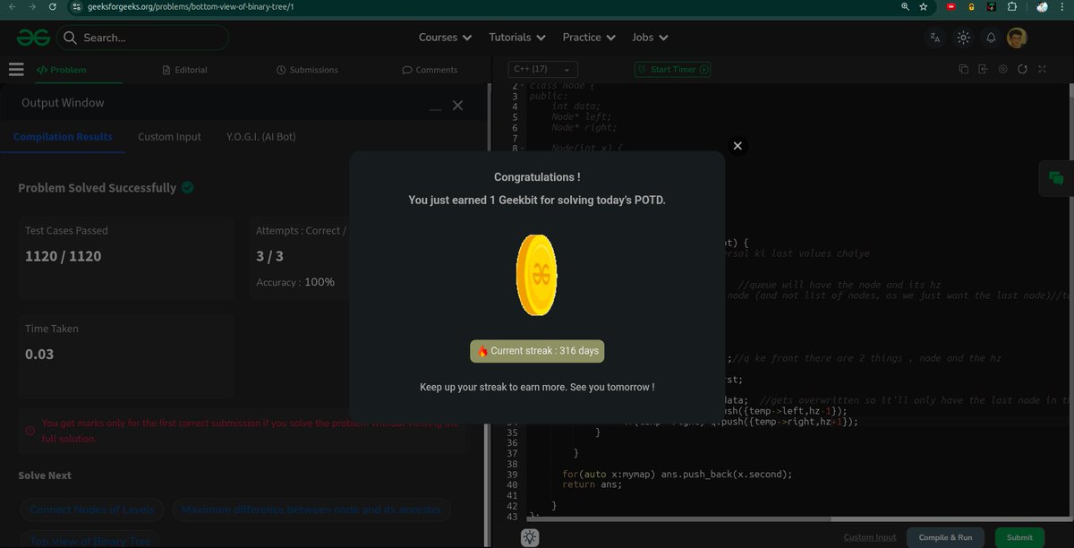Screen dimensions: 1074x548
Task: Click the editor toolbar icon with arrow into page
Action: [983, 69]
